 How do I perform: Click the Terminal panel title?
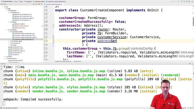coord(3,64)
